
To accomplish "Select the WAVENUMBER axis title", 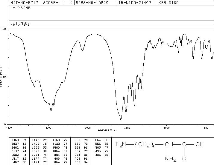I will [x=107, y=130].
